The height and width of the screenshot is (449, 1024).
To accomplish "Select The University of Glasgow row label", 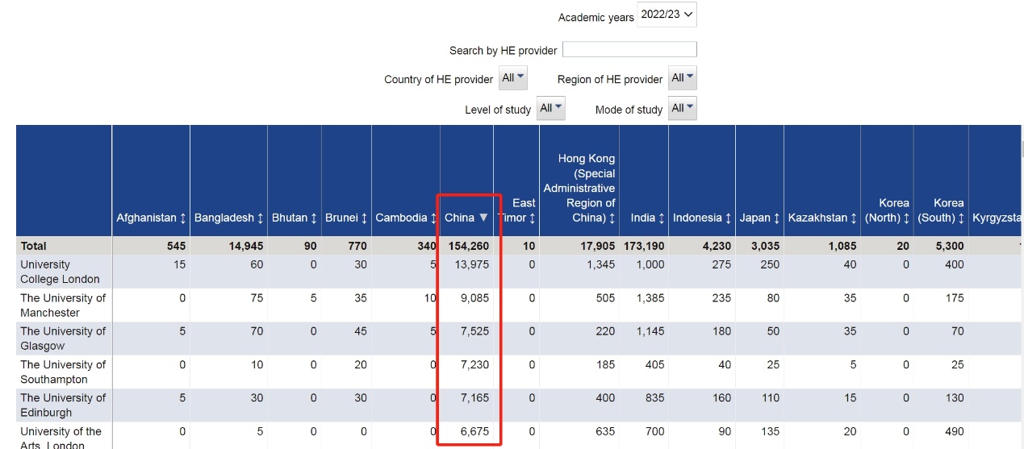I will (63, 338).
